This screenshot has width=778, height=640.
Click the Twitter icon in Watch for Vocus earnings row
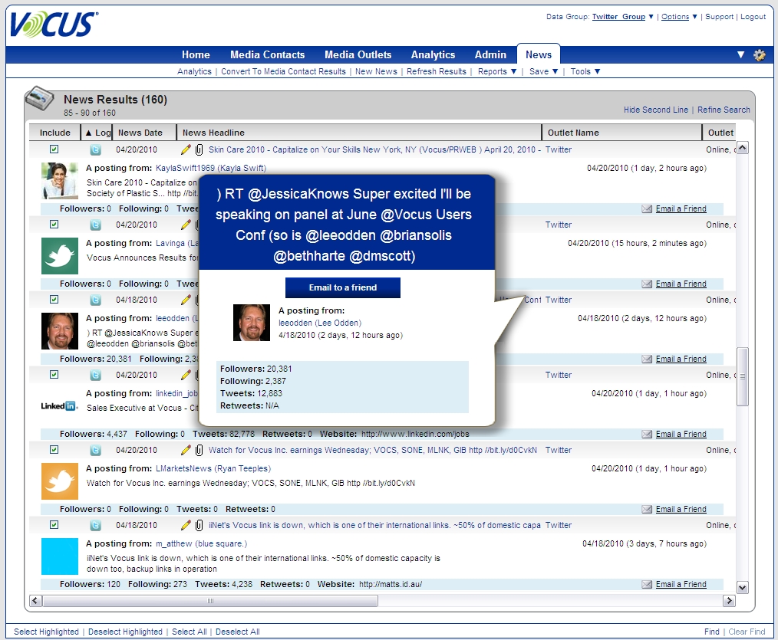(x=96, y=450)
